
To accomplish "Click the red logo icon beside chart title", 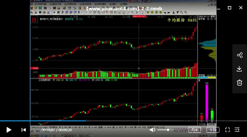I will pyautogui.click(x=34, y=19).
